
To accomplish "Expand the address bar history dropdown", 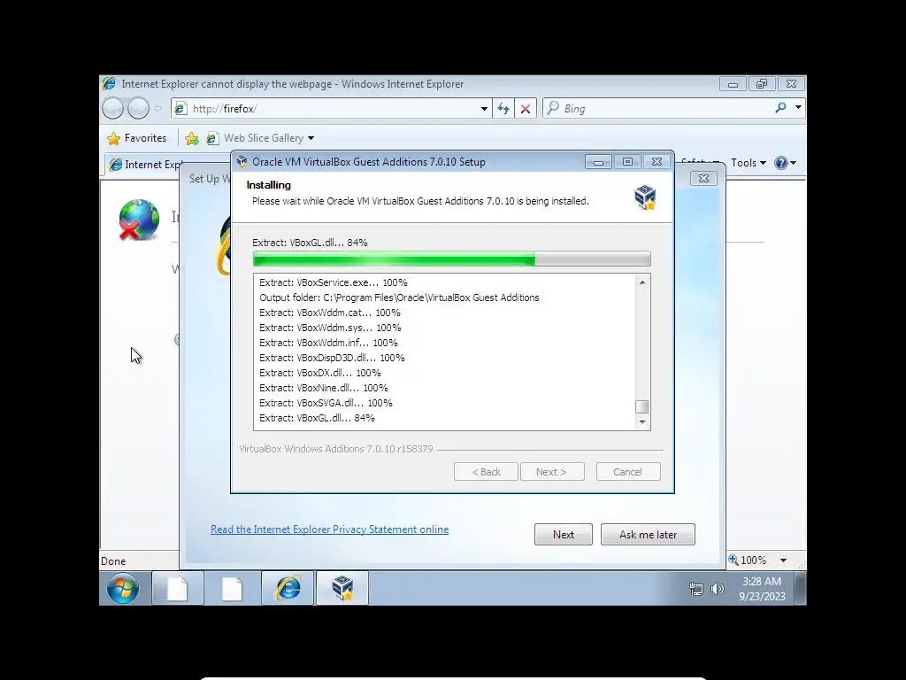I will coord(484,109).
